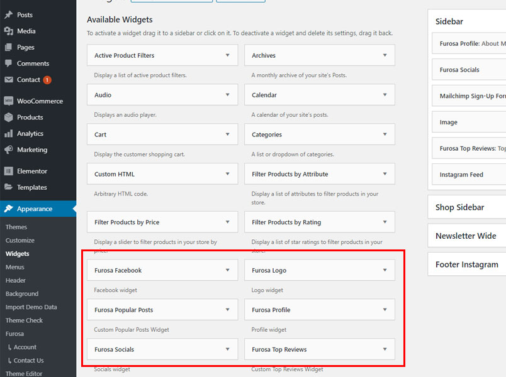Viewport: 506px width, 377px height.
Task: Click the Appearance paintbrush icon
Action: tap(9, 209)
